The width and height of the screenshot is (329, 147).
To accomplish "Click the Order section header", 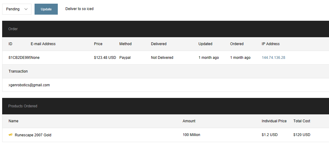I will click(x=13, y=29).
